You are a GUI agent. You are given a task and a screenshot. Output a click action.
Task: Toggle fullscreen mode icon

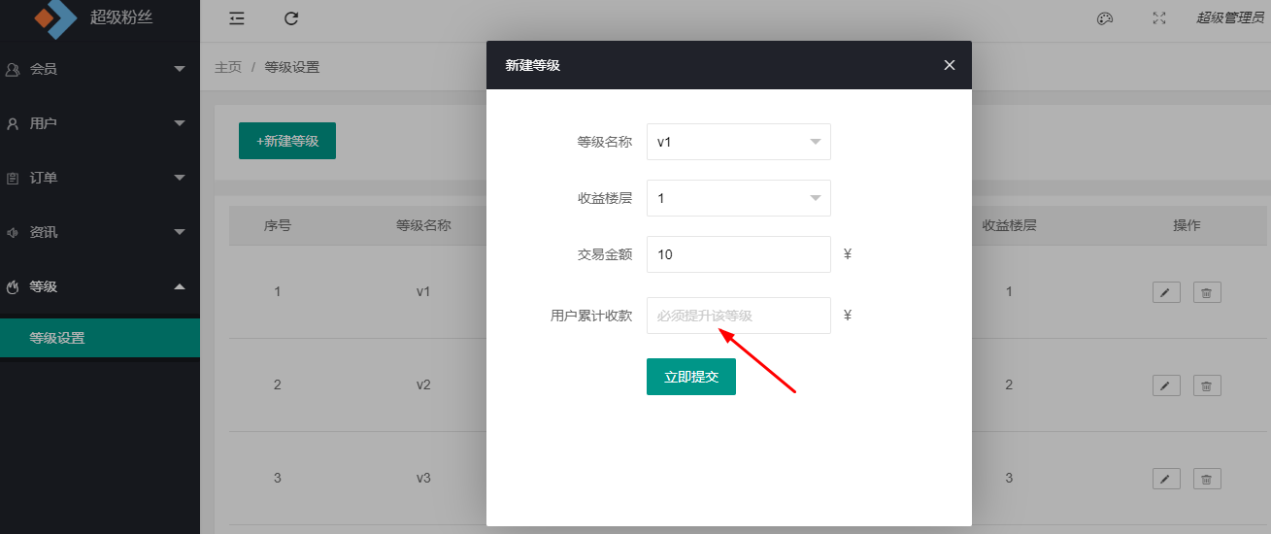pyautogui.click(x=1158, y=18)
